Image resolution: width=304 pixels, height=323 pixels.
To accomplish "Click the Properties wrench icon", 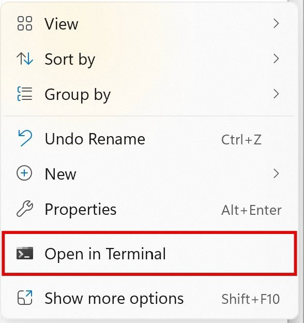I will tap(25, 209).
